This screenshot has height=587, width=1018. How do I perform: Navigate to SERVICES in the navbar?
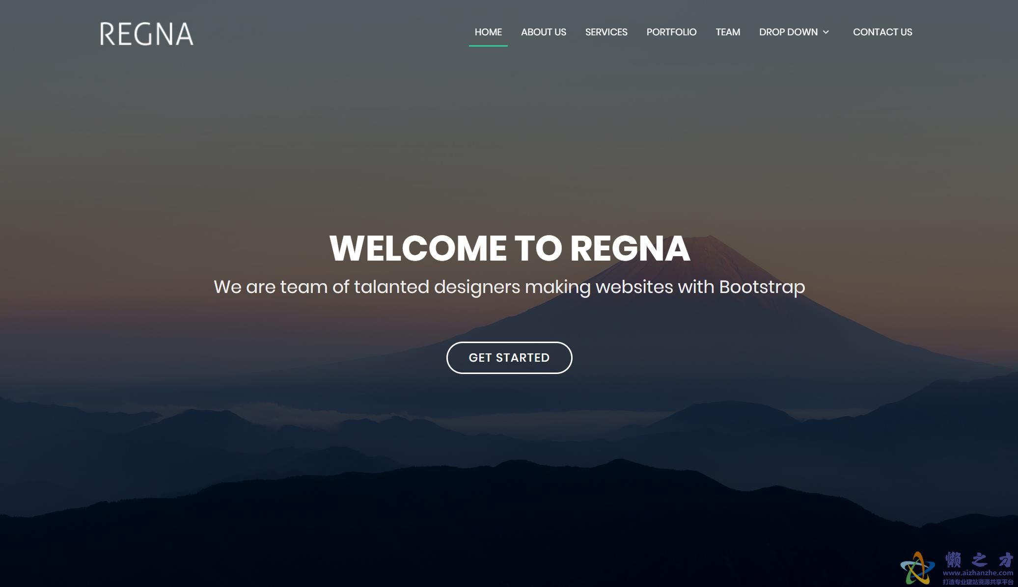[x=606, y=32]
